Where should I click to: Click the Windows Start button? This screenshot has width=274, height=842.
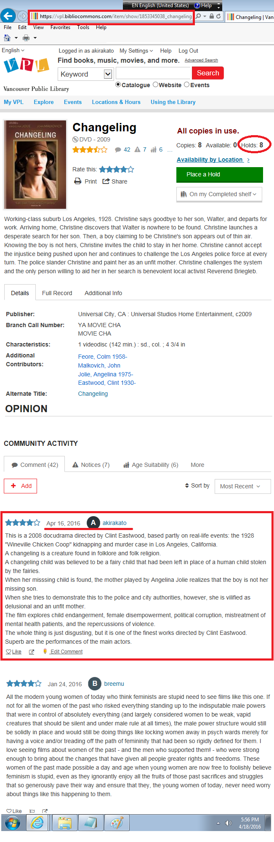[x=13, y=822]
